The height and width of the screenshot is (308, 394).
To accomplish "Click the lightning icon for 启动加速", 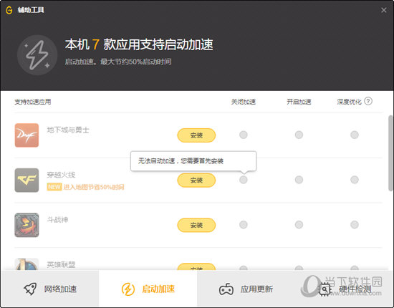I will coord(128,289).
